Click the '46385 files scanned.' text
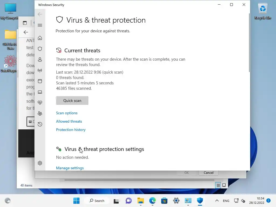 [74, 88]
